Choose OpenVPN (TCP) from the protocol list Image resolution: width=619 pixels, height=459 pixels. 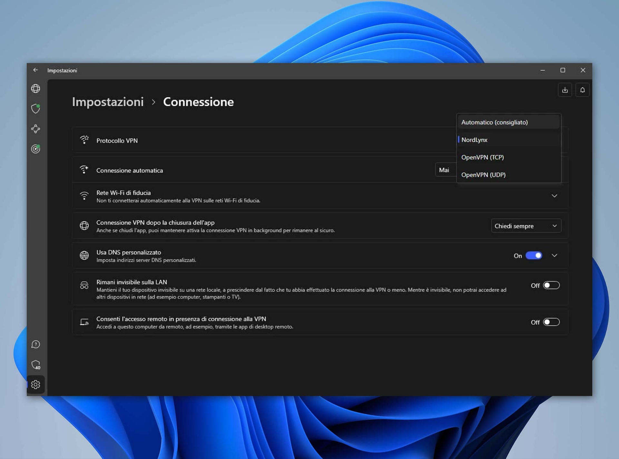482,157
